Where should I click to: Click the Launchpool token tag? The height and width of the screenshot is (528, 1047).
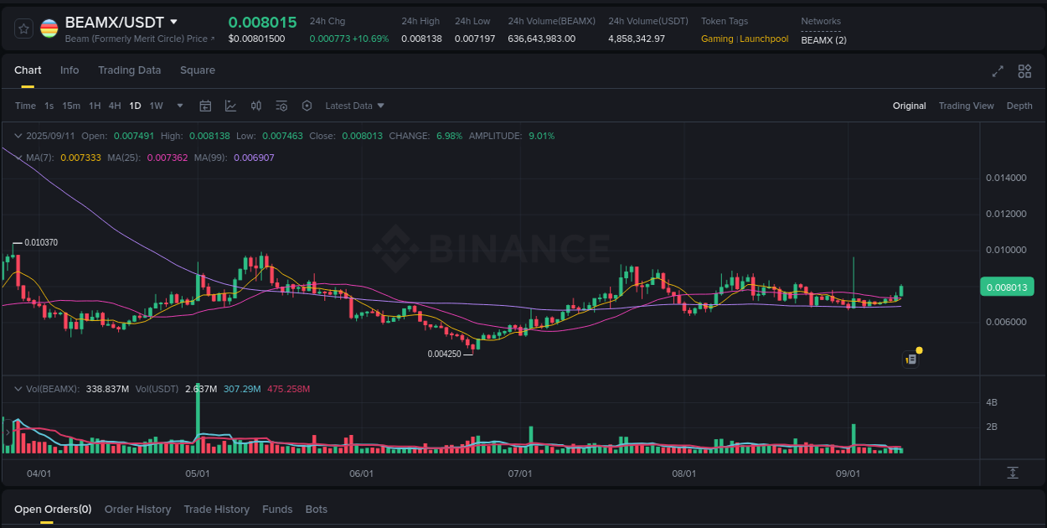tap(763, 39)
